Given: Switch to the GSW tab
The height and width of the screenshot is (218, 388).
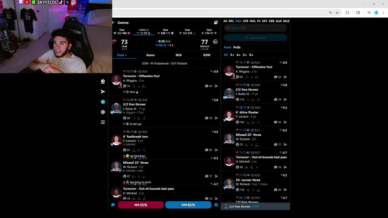Looking at the screenshot, I should (207, 55).
